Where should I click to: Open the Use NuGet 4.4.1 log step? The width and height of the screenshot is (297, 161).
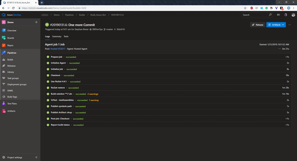(168, 82)
